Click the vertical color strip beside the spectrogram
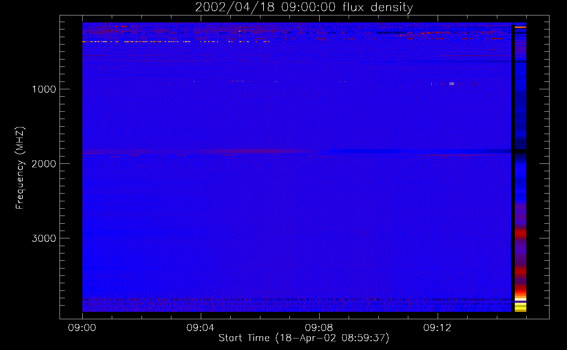This screenshot has height=350, width=567. 520,167
